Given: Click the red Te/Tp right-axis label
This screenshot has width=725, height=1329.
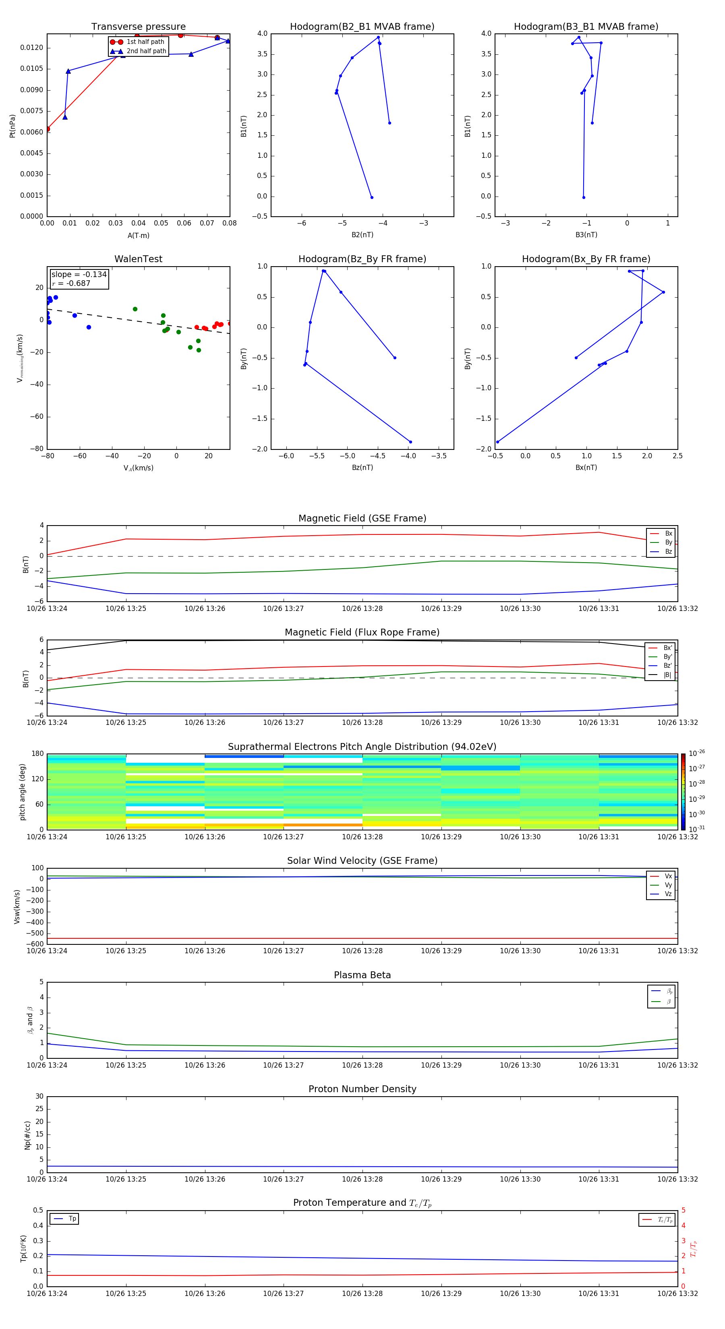Looking at the screenshot, I should pyautogui.click(x=694, y=1248).
